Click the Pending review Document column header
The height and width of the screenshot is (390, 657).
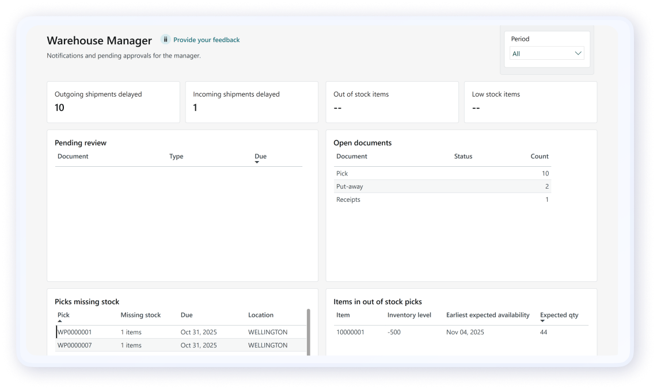[x=73, y=156]
